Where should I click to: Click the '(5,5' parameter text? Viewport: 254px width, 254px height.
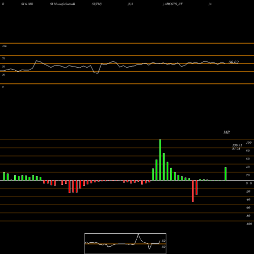click(x=131, y=4)
